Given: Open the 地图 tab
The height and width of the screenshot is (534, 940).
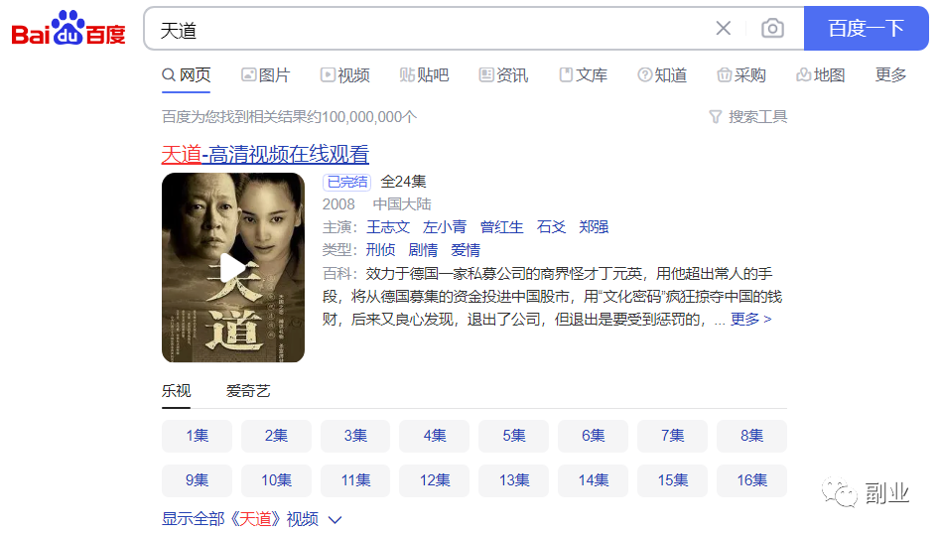Looking at the screenshot, I should tap(821, 74).
